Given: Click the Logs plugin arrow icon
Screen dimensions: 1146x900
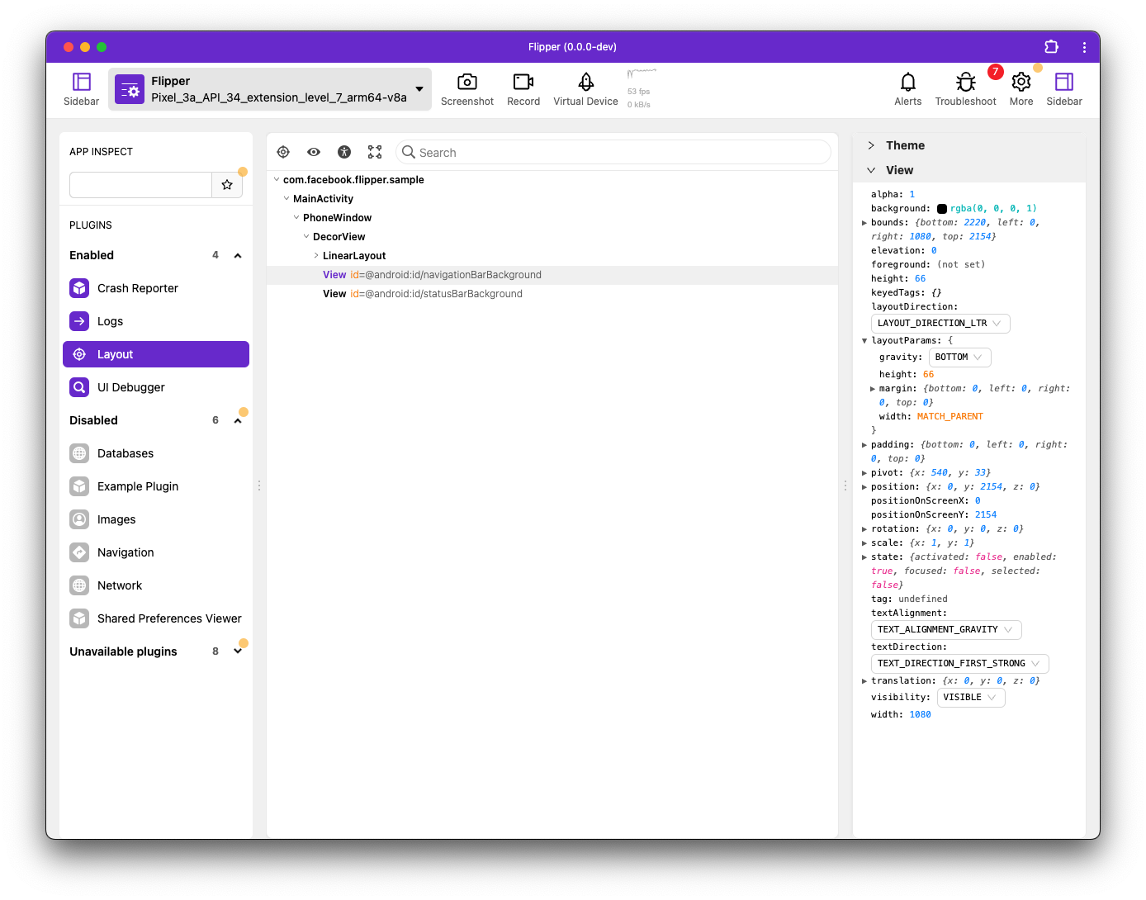Looking at the screenshot, I should 79,321.
